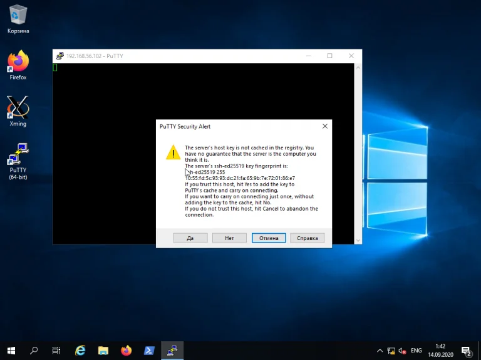Switch the ENG input language indicator
This screenshot has width=481, height=360.
point(416,351)
